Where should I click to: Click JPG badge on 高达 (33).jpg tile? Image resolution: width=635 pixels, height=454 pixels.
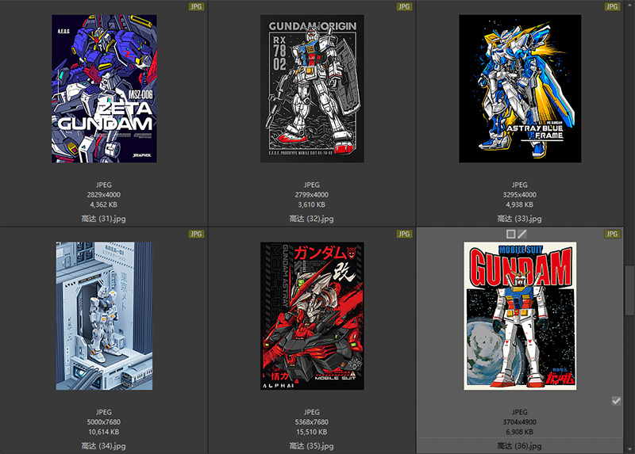612,6
